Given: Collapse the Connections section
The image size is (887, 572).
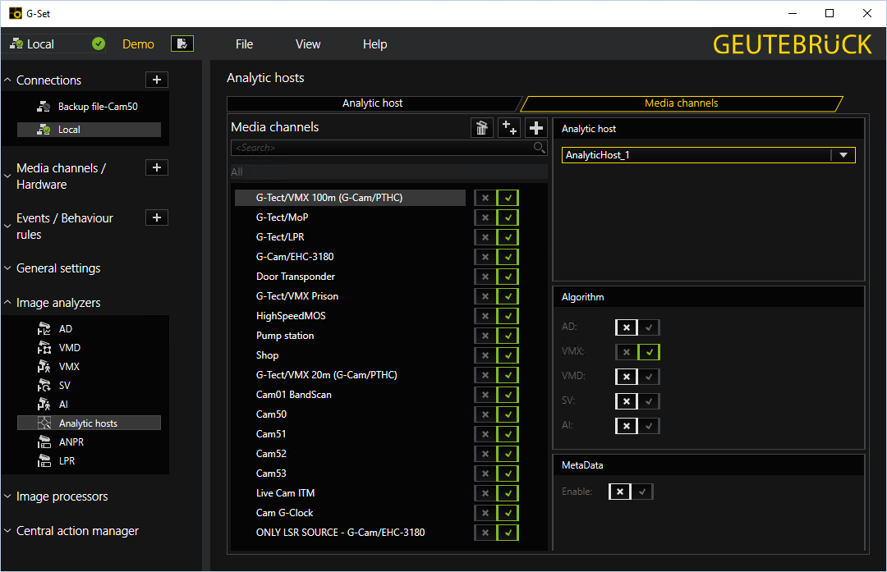Looking at the screenshot, I should click(7, 80).
